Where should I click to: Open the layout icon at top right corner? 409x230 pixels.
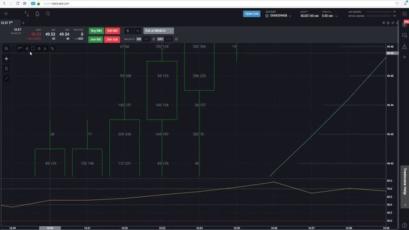(x=405, y=14)
